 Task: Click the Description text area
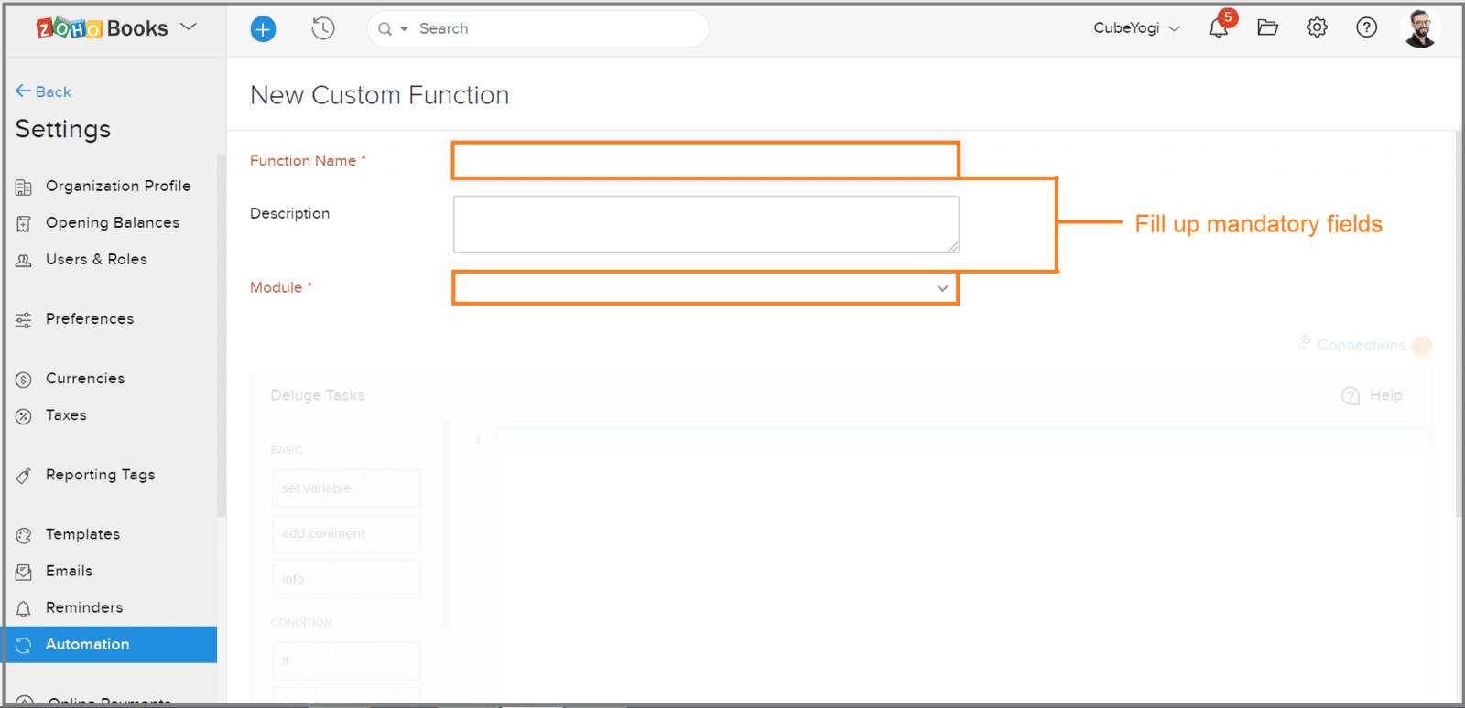pos(705,224)
